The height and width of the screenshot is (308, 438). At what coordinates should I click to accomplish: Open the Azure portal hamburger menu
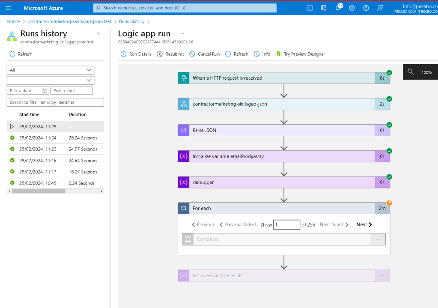pos(9,8)
